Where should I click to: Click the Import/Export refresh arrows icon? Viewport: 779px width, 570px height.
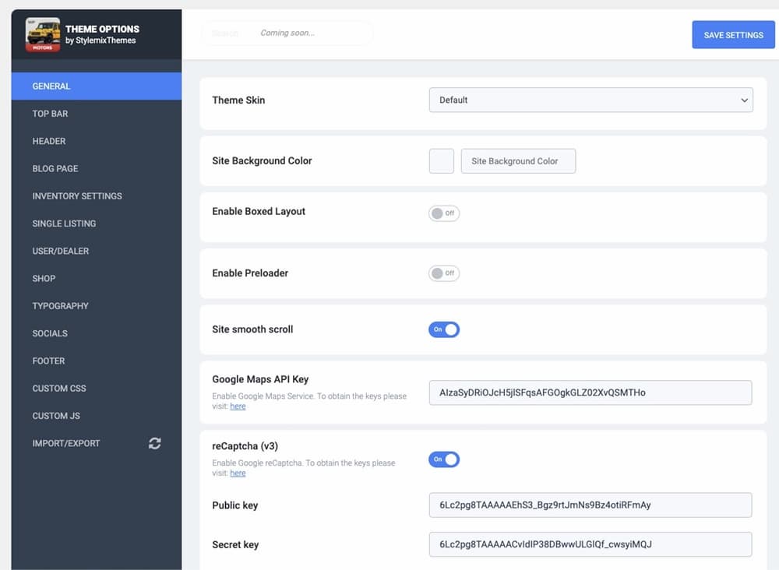point(154,443)
